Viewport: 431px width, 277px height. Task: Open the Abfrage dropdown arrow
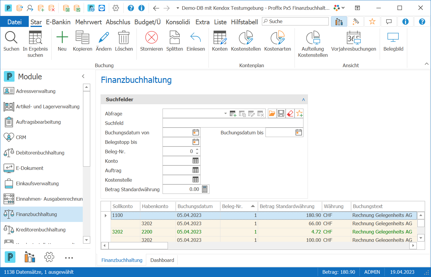click(x=225, y=113)
